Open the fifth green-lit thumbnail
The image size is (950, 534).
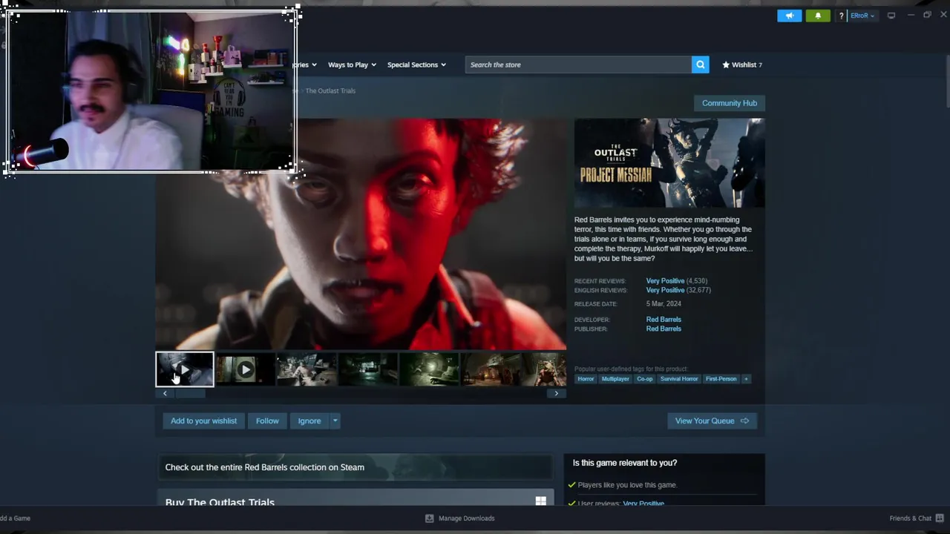point(430,369)
